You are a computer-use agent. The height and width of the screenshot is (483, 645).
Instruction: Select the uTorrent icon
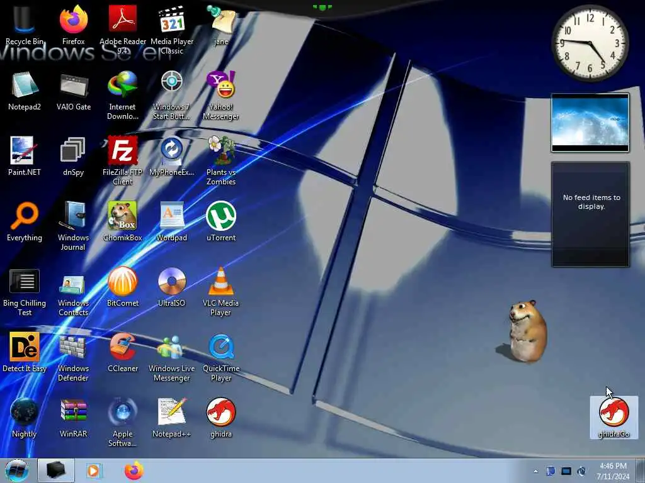pos(221,221)
